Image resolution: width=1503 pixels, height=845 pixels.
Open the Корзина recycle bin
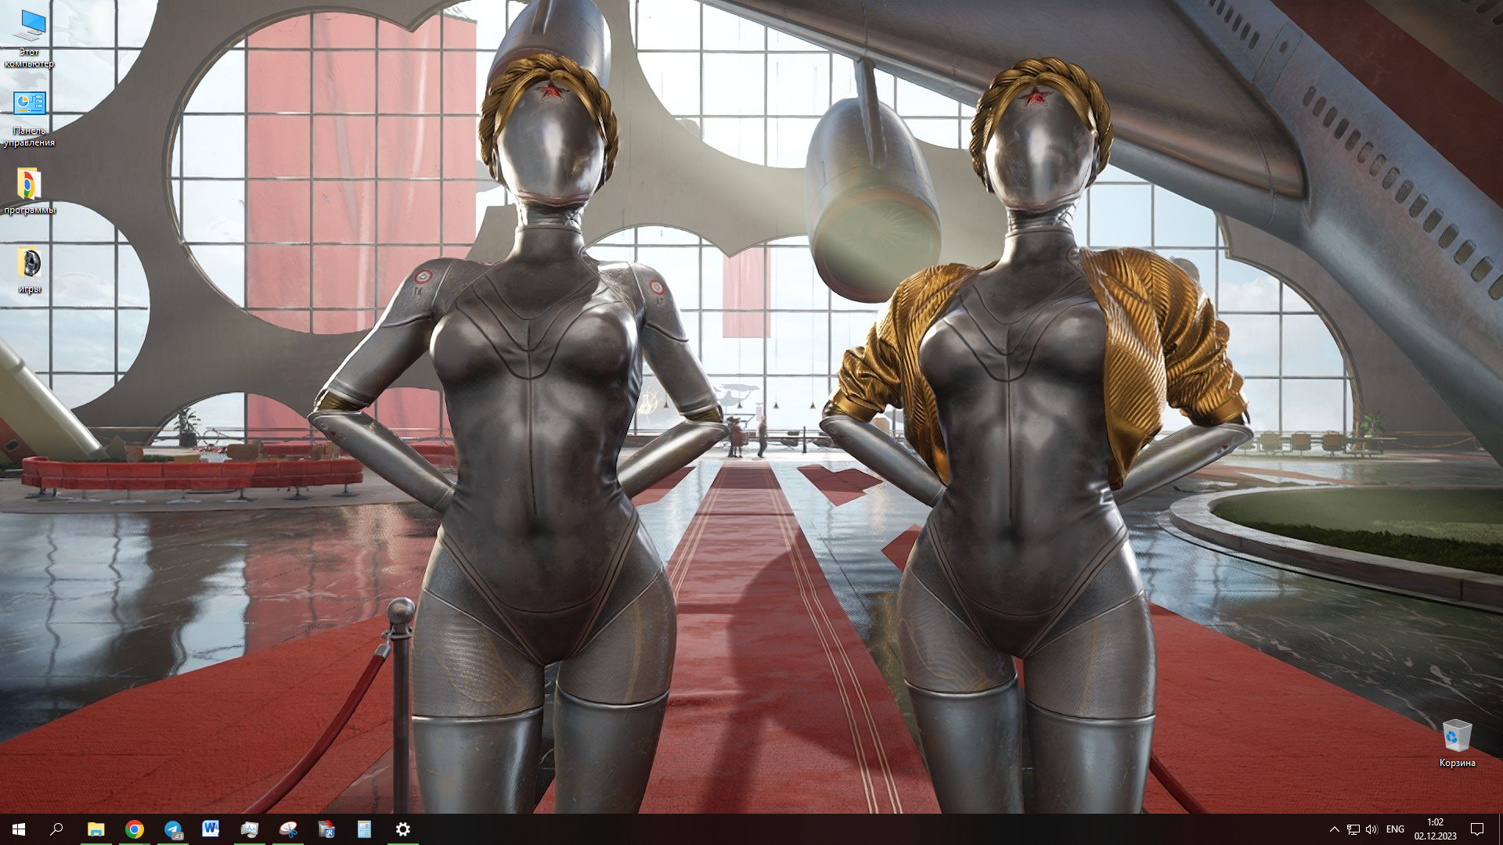click(x=1456, y=737)
